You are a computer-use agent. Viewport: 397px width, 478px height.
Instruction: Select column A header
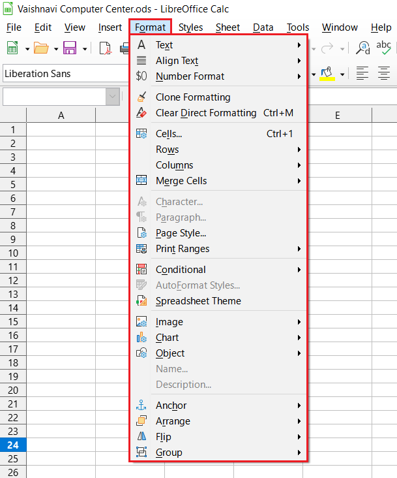click(x=61, y=115)
